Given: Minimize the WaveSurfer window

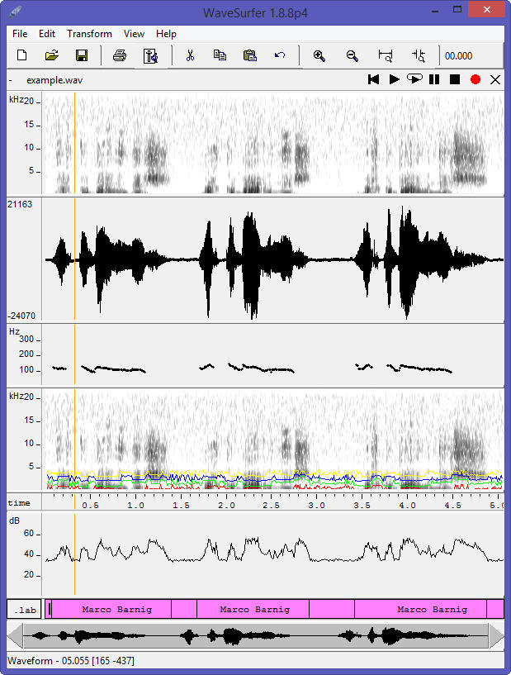Looking at the screenshot, I should (x=435, y=11).
